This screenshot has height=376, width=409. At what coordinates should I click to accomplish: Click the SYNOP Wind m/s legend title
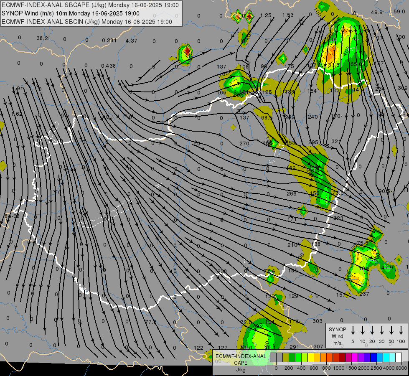(337, 336)
